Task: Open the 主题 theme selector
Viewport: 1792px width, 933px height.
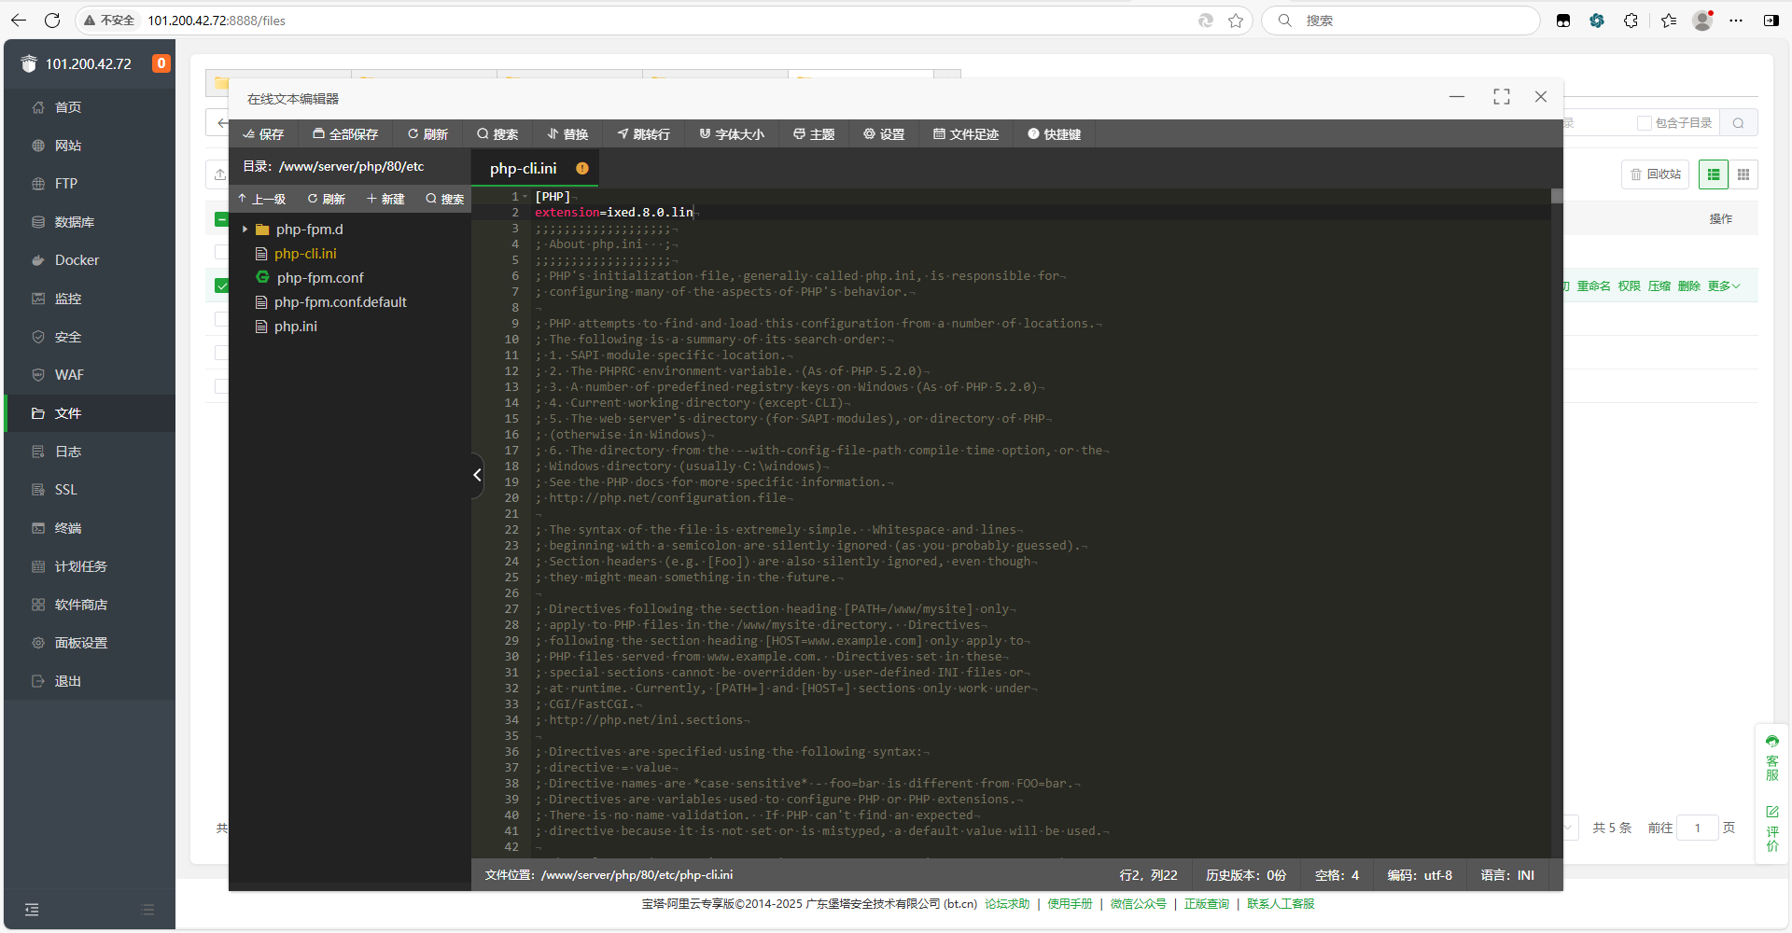Action: 814,134
